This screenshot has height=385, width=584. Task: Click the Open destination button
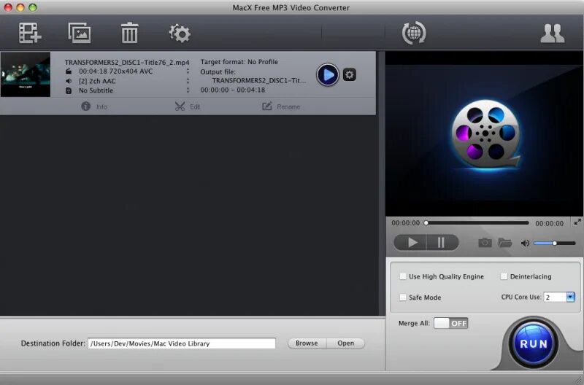tap(345, 343)
